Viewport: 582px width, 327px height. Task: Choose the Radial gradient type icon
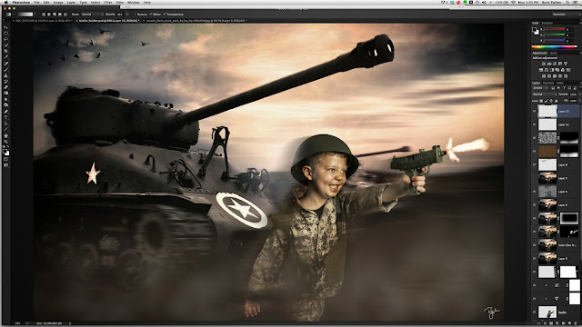point(49,15)
